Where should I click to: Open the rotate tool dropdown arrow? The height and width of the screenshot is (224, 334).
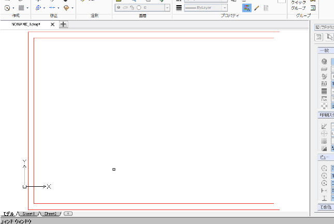point(45,8)
